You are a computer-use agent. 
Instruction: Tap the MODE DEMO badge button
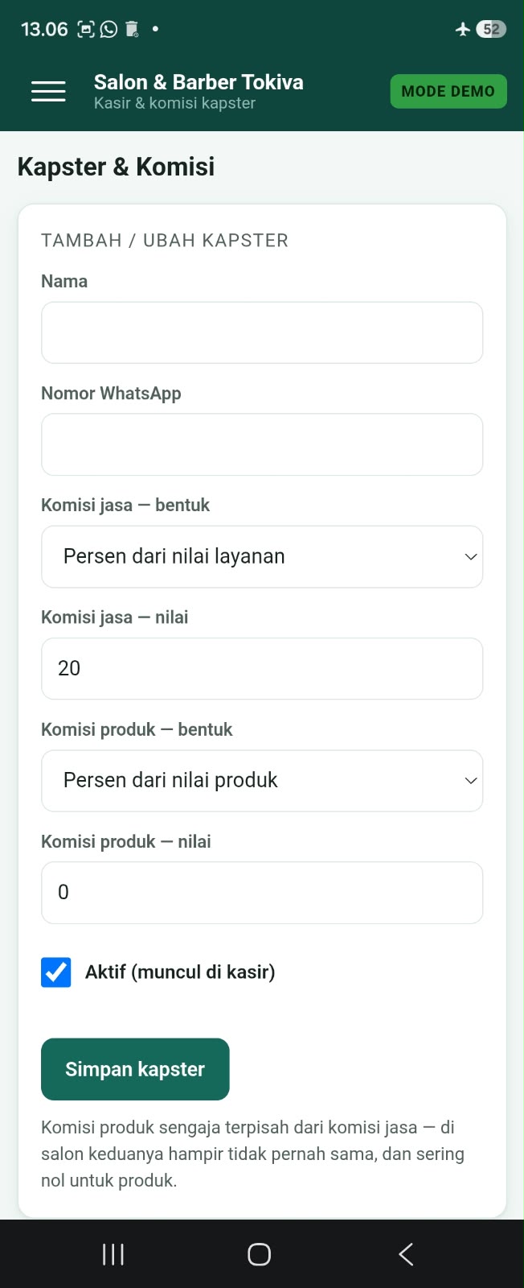448,91
